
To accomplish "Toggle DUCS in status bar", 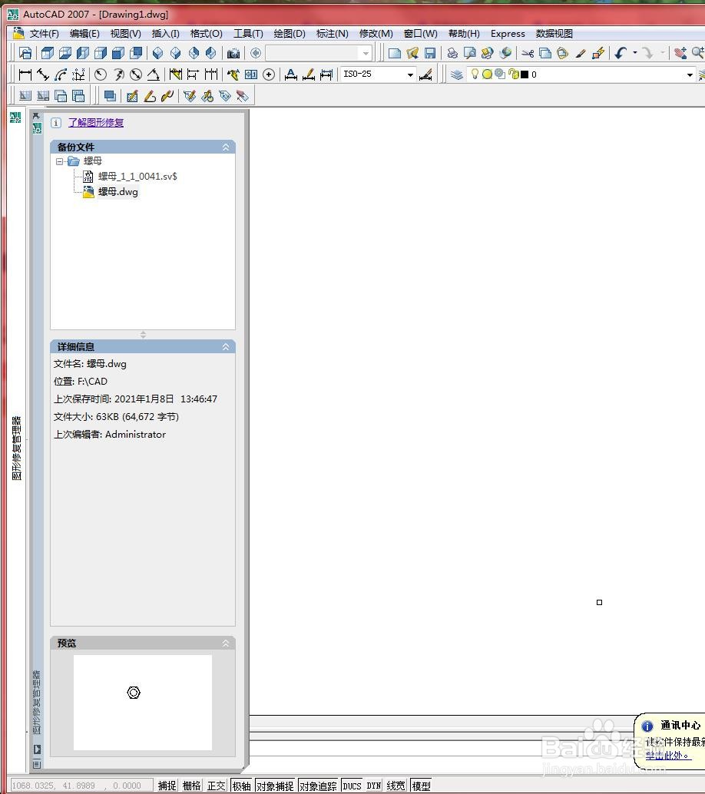I will [x=352, y=786].
